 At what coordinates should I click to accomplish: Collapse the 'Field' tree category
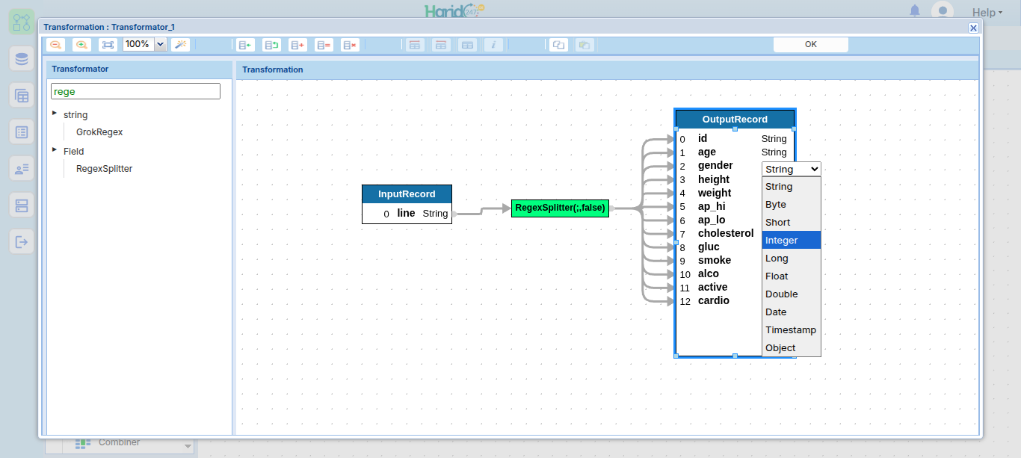(x=55, y=150)
